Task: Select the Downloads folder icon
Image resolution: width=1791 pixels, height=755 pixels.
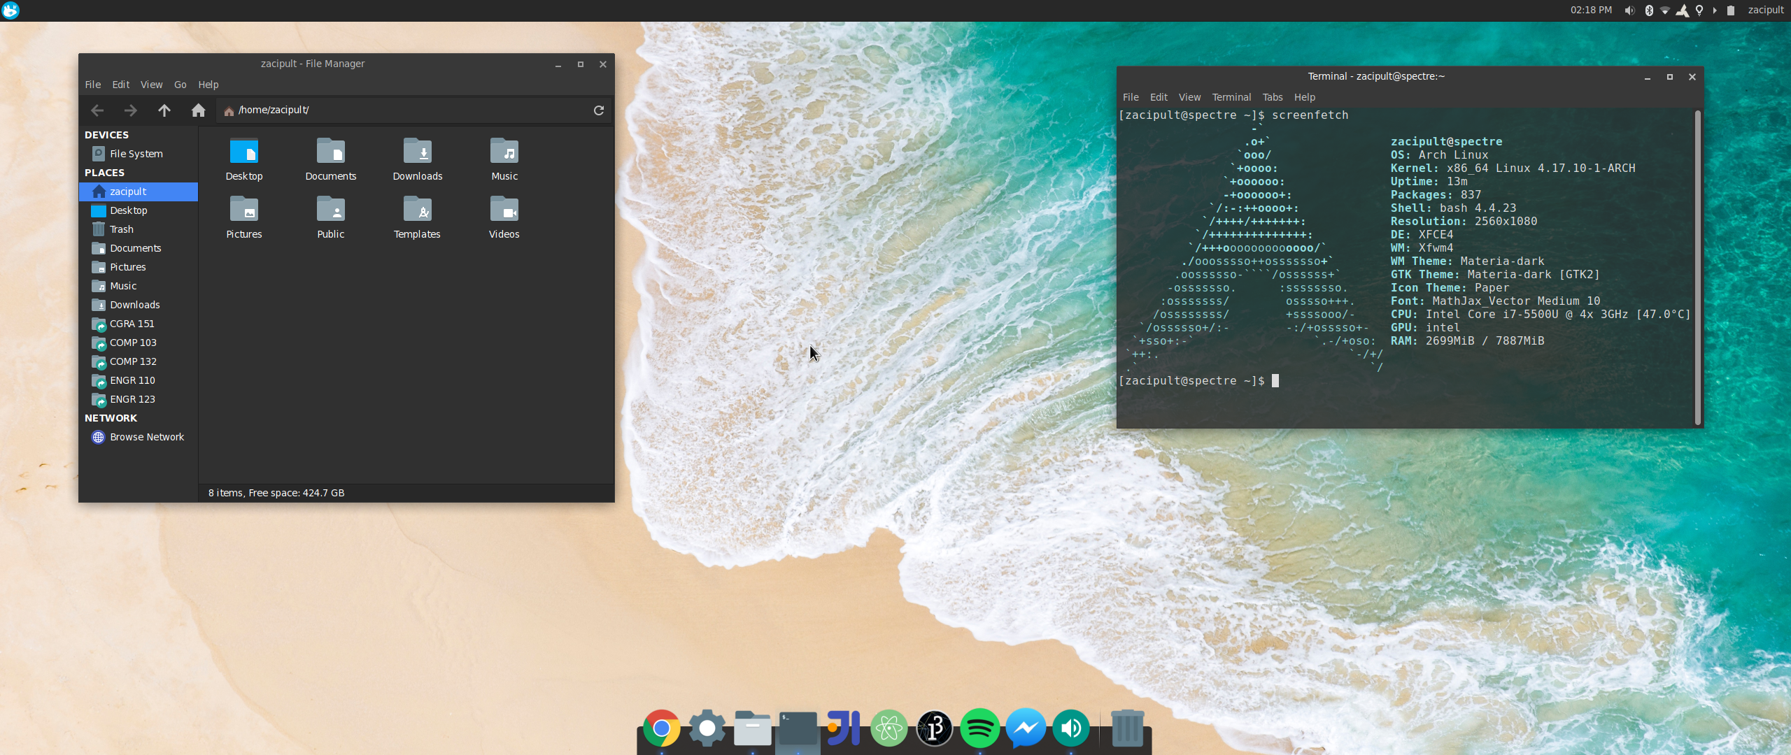Action: (418, 159)
